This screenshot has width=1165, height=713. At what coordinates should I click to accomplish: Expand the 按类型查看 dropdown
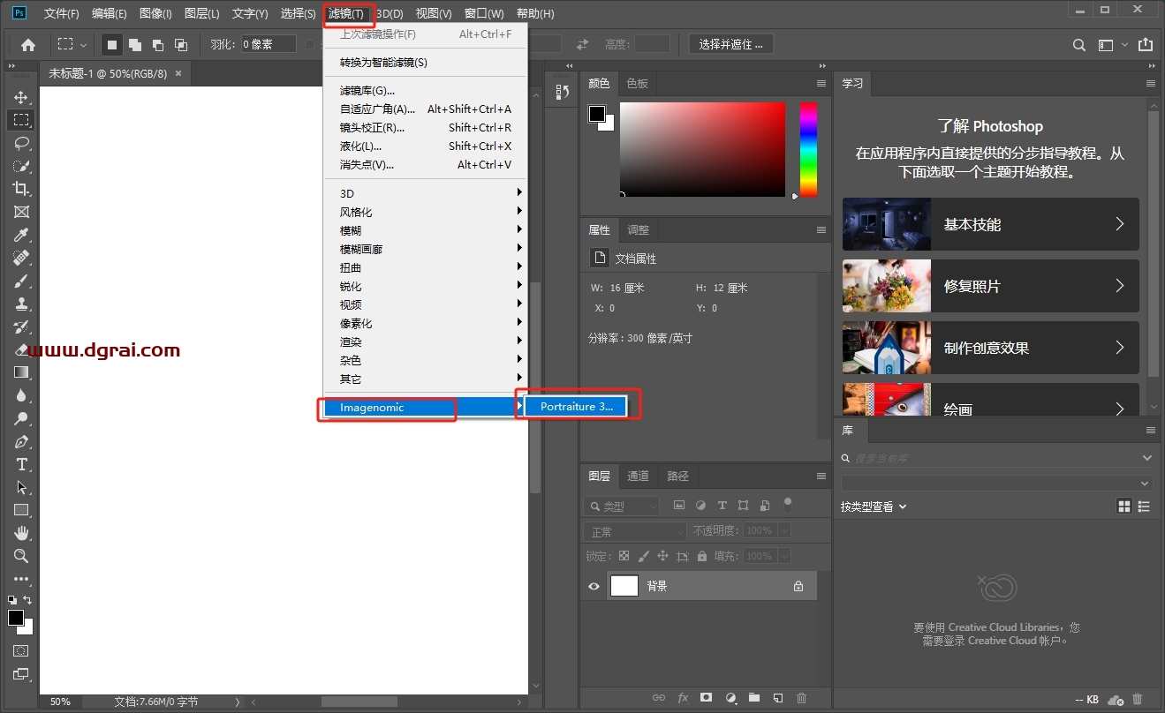[874, 507]
